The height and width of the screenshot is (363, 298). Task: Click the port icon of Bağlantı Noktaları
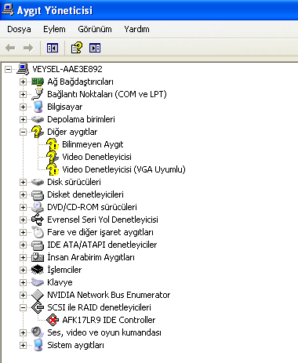click(38, 94)
